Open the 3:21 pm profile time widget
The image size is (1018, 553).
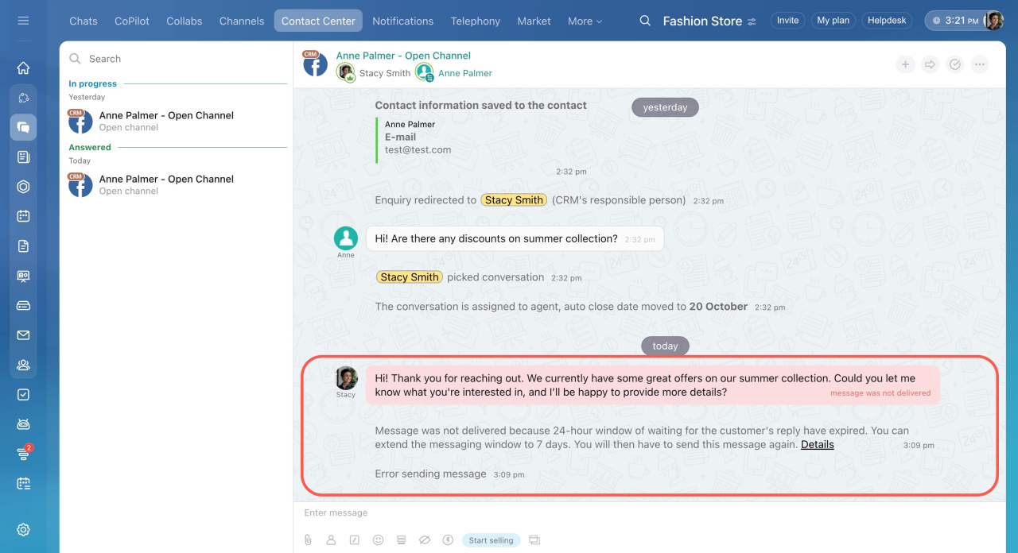tap(964, 21)
